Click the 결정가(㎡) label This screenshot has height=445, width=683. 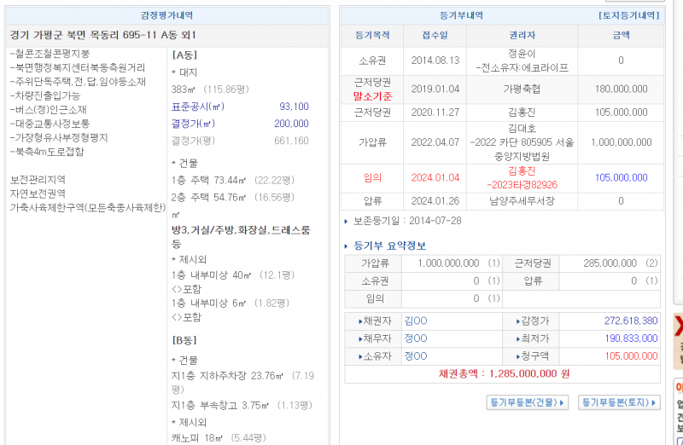pyautogui.click(x=192, y=124)
